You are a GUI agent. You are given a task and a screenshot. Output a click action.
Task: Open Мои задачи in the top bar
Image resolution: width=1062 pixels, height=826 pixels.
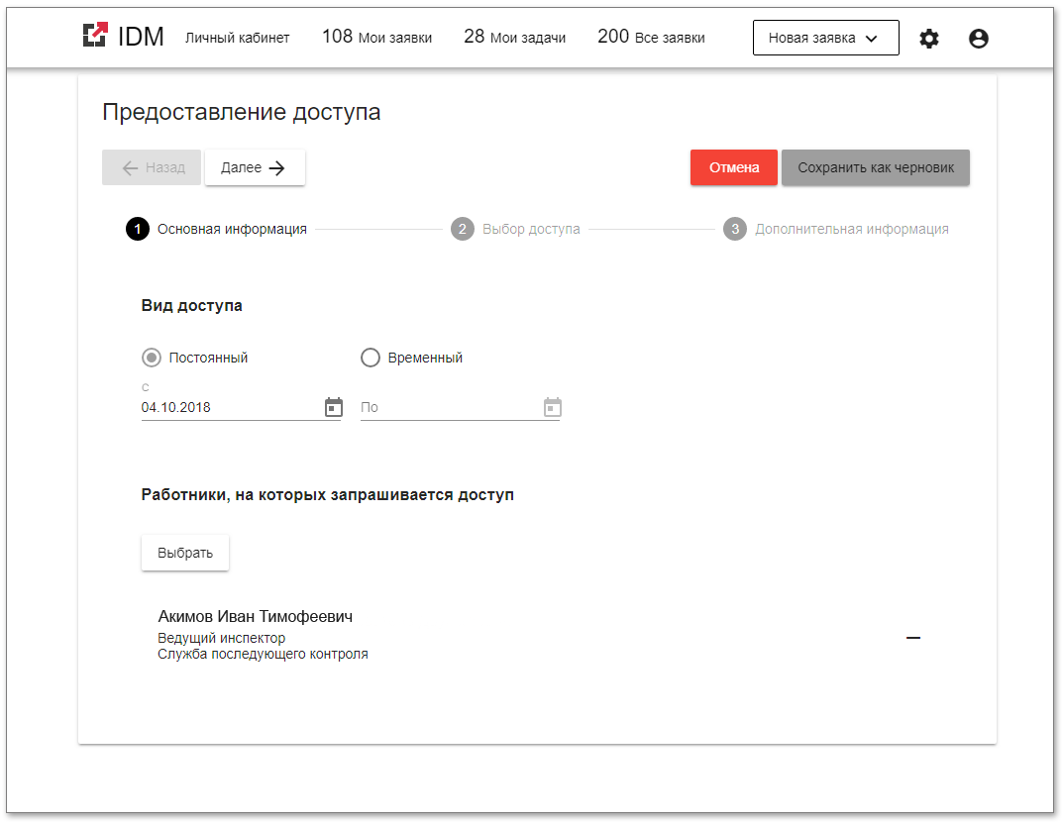(515, 37)
